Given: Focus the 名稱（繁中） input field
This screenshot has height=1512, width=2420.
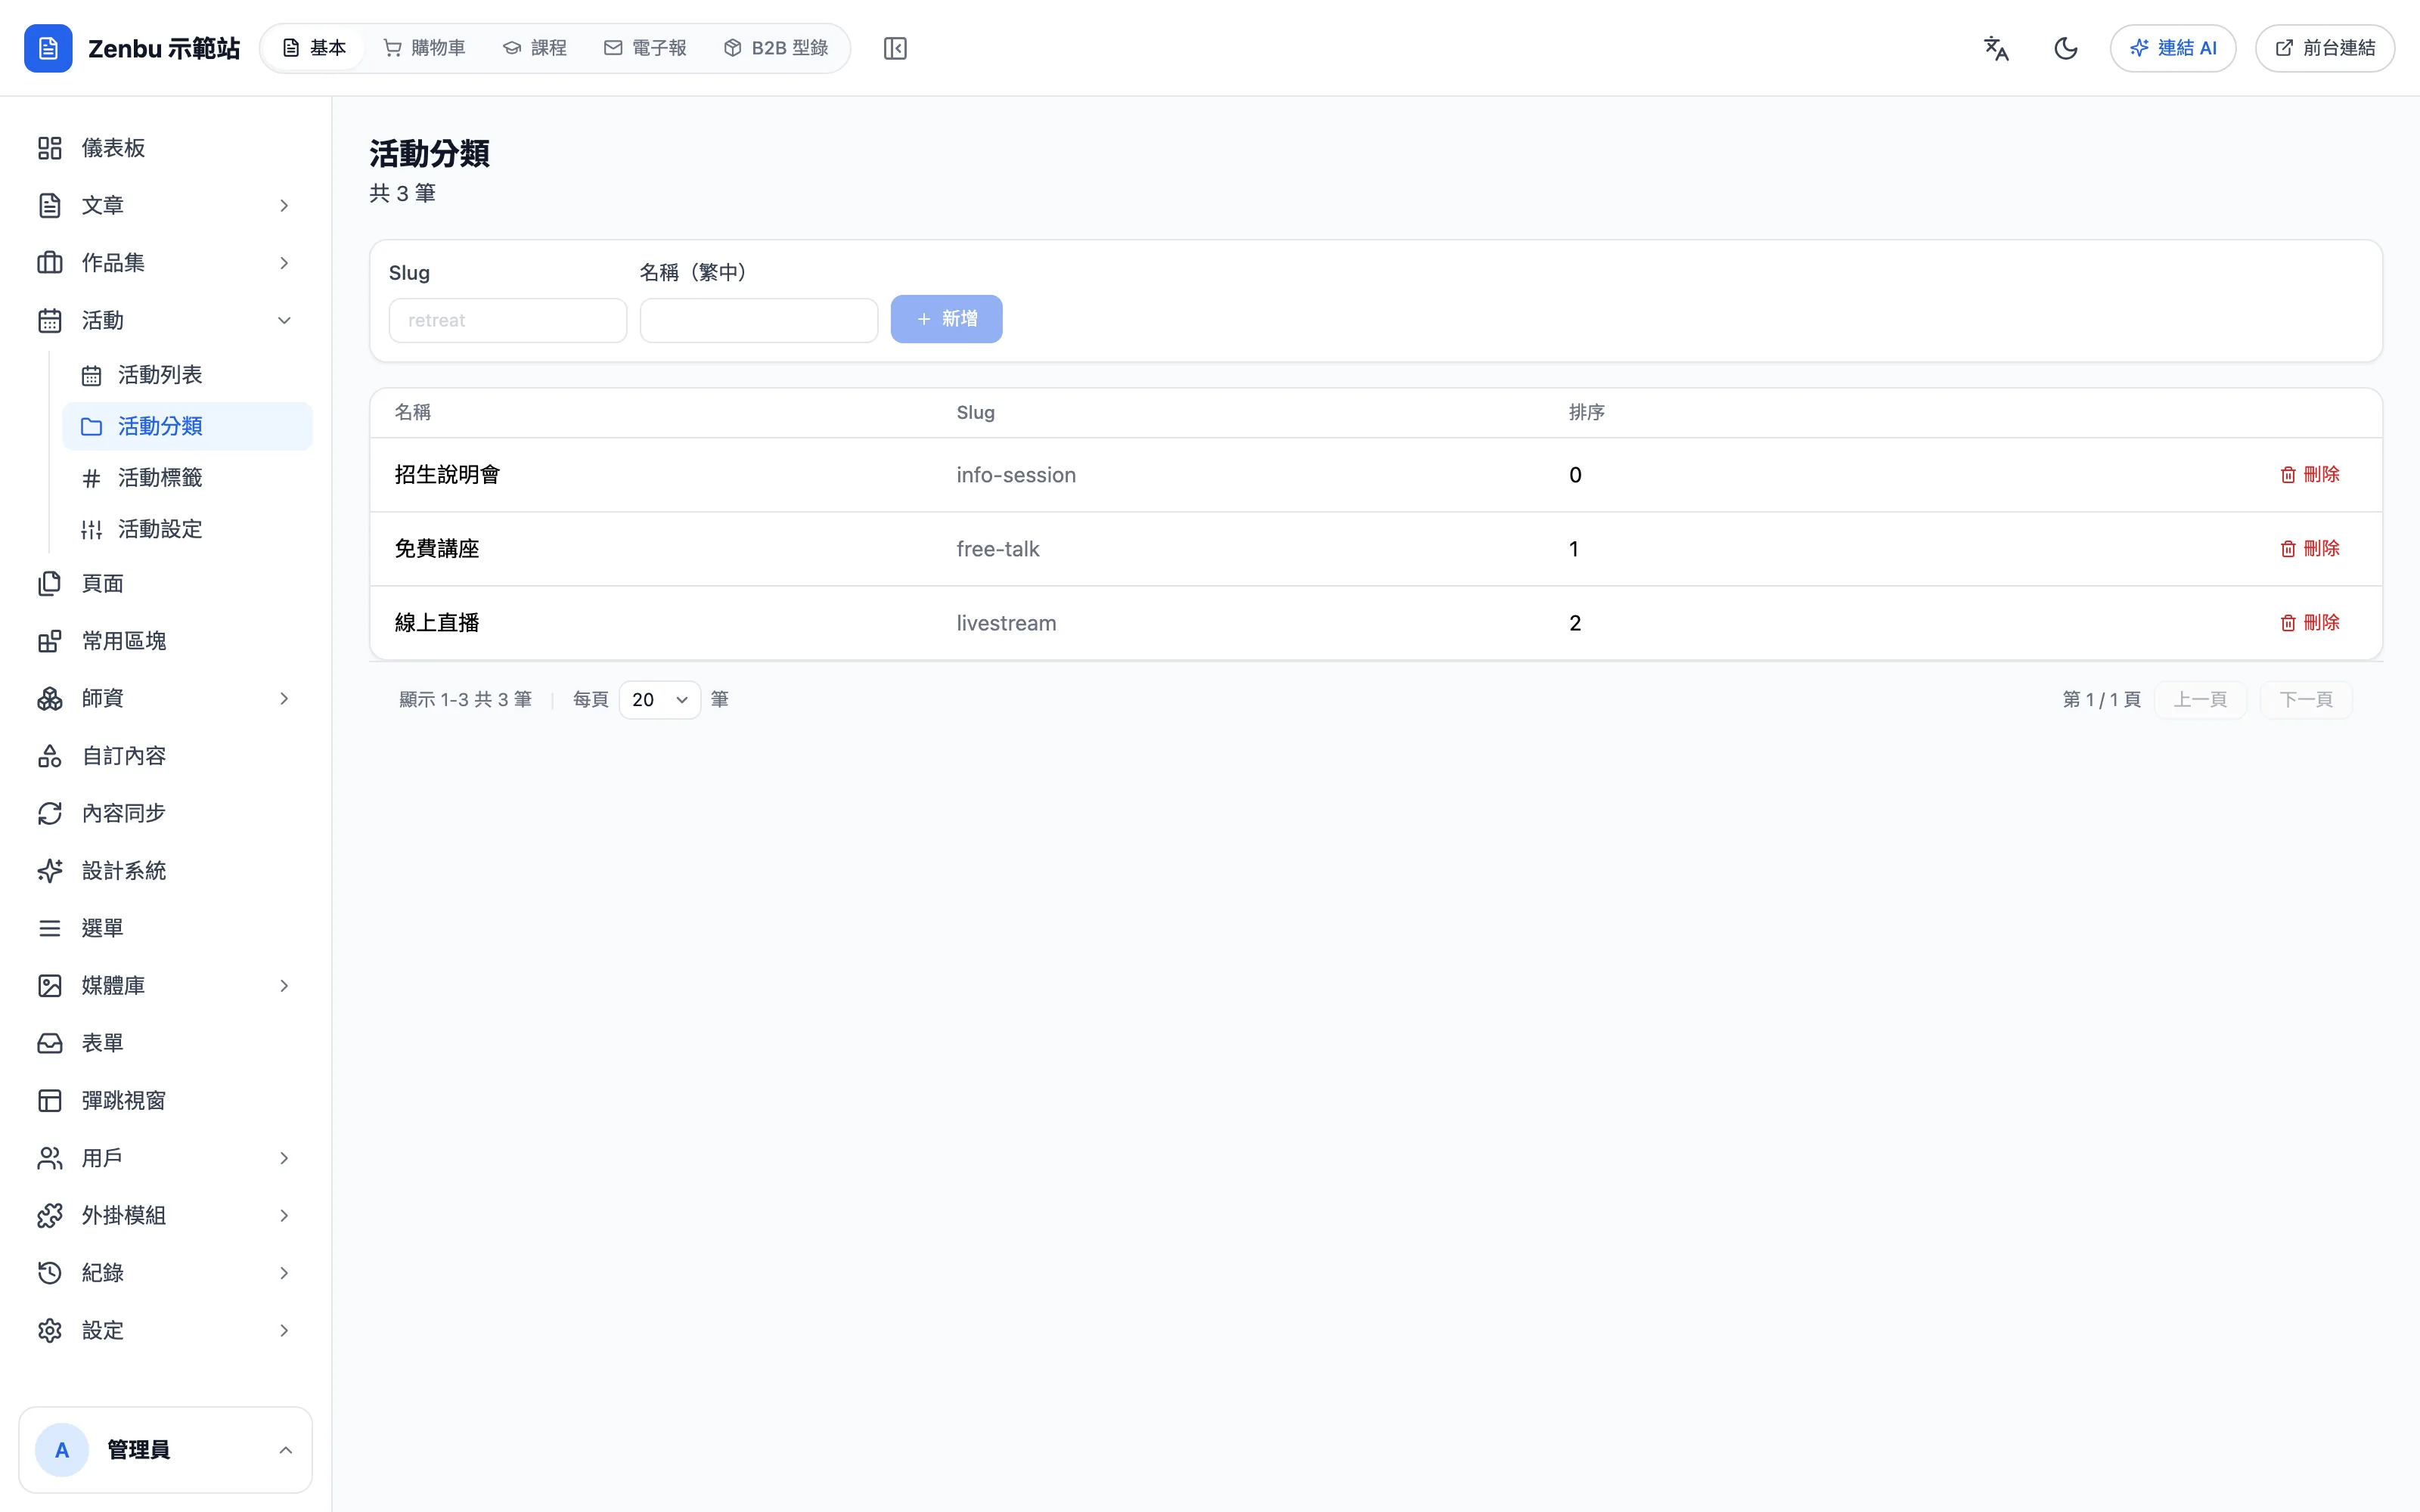Looking at the screenshot, I should 759,320.
